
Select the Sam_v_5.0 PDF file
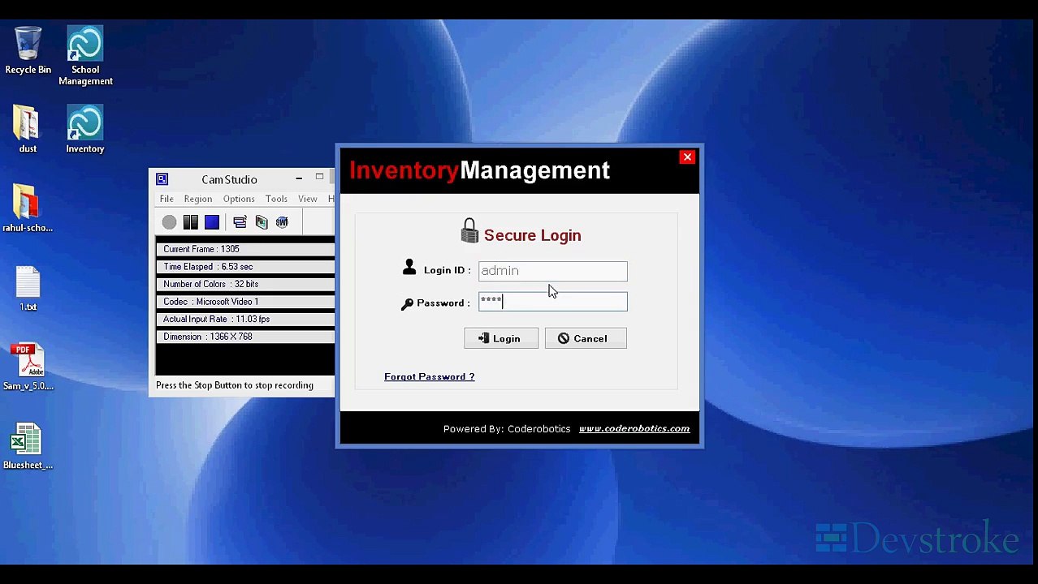[x=28, y=367]
